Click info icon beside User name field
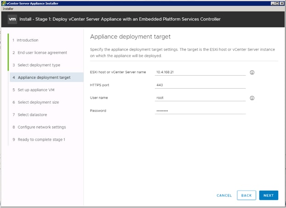The height and width of the screenshot is (208, 286). pos(252,98)
